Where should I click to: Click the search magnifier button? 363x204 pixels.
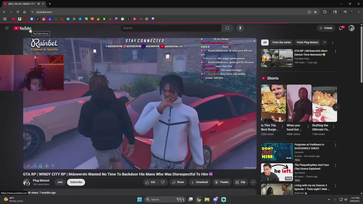point(227,28)
